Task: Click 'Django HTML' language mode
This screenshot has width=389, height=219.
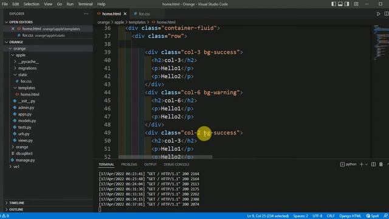Action: tap(350, 216)
